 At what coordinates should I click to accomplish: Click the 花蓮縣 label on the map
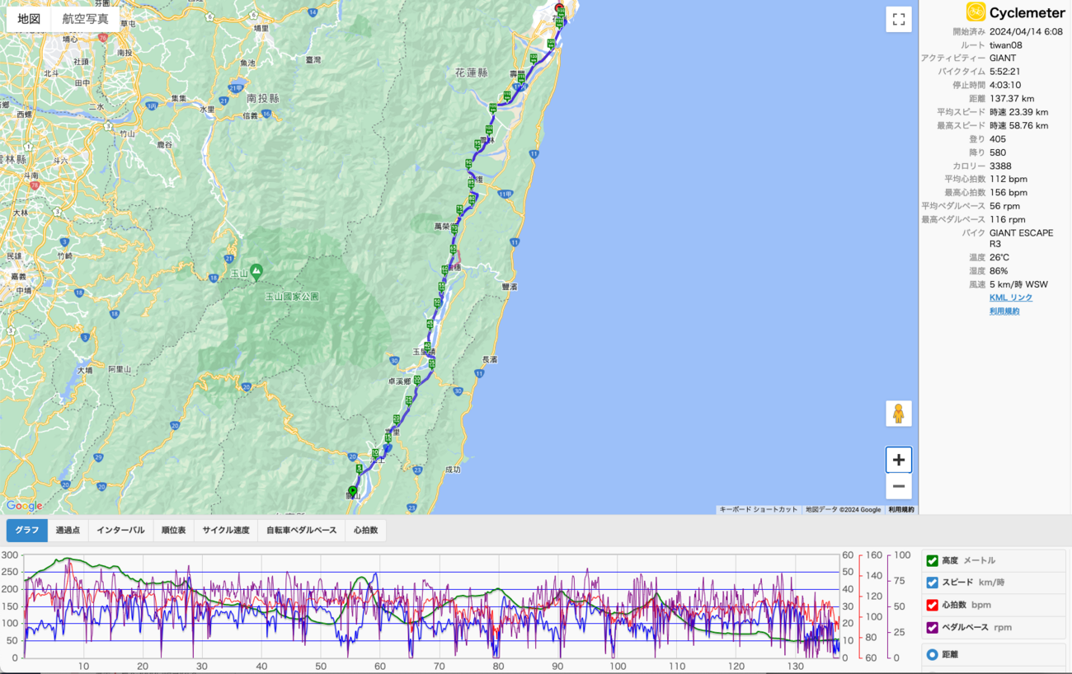471,73
